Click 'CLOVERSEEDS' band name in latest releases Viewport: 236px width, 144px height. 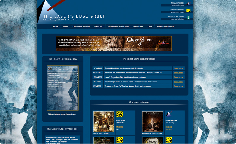pos(171,120)
